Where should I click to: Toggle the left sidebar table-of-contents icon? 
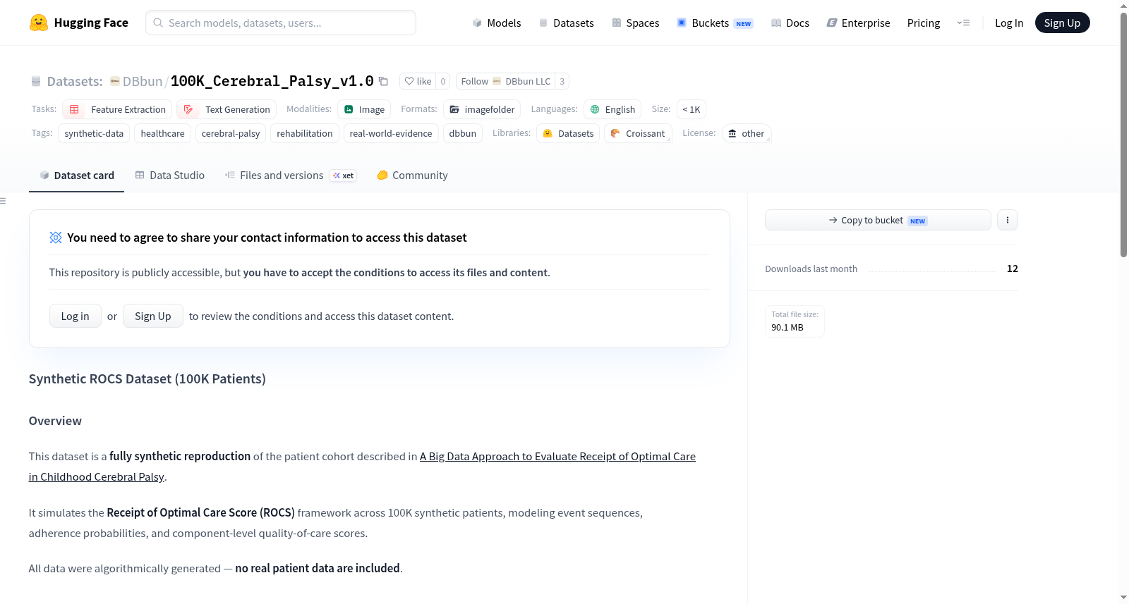click(4, 201)
